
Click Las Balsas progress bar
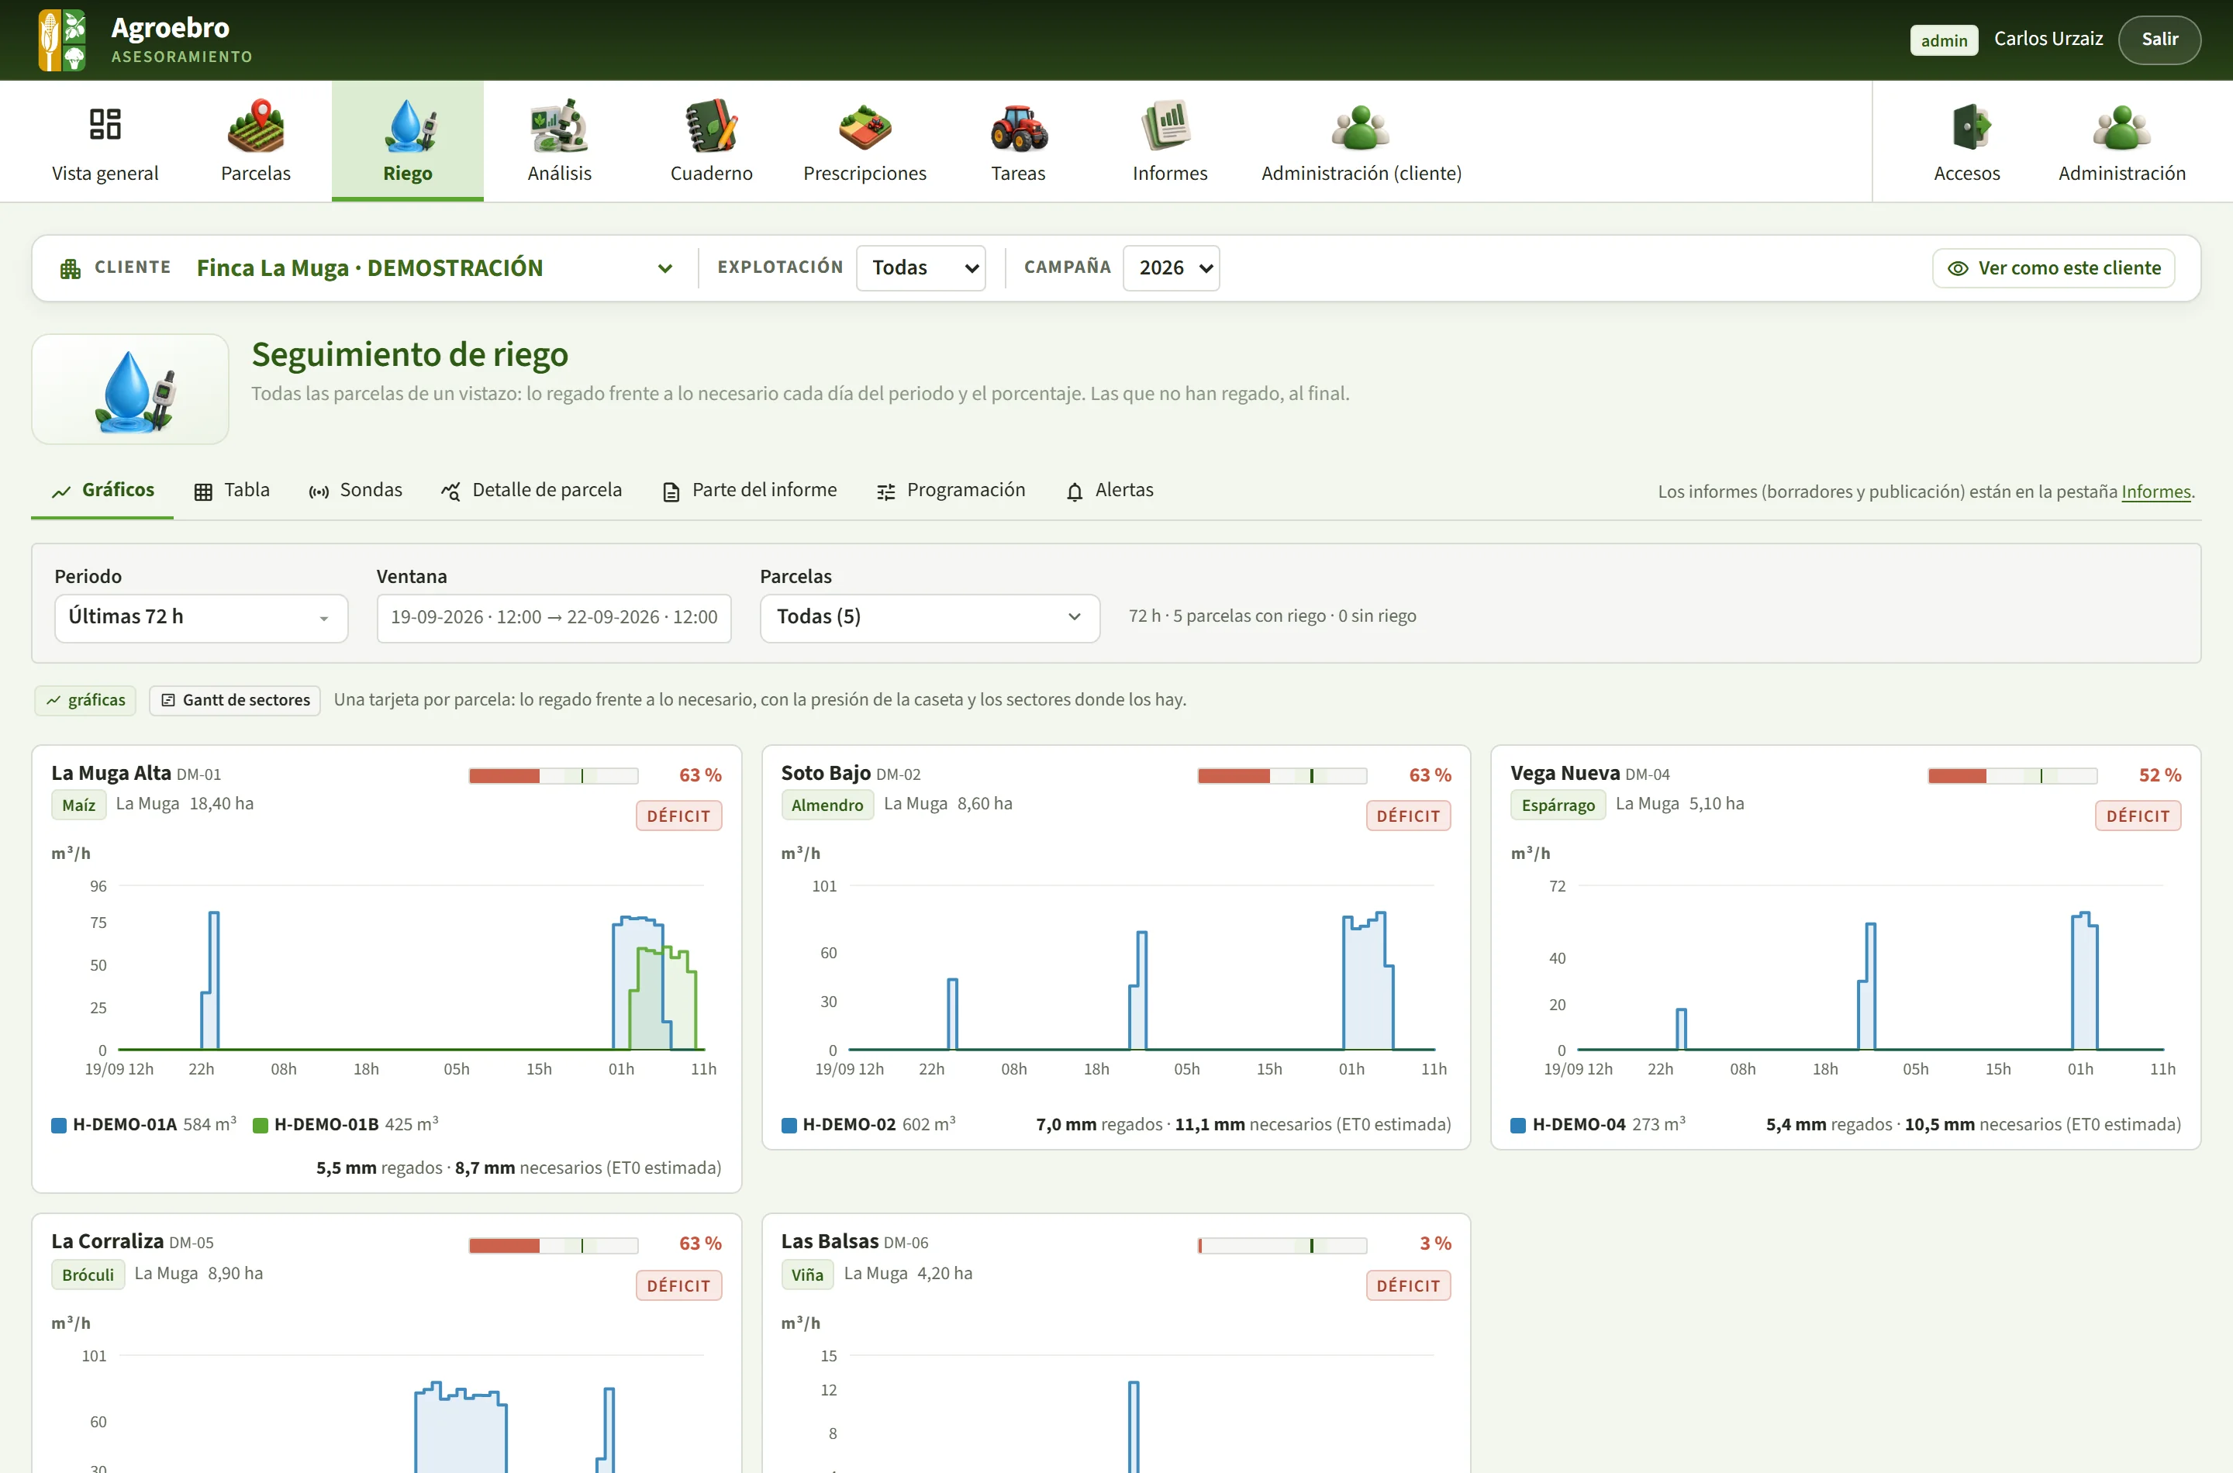point(1282,1246)
